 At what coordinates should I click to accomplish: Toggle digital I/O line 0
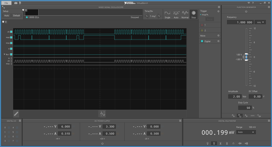[9, 128]
